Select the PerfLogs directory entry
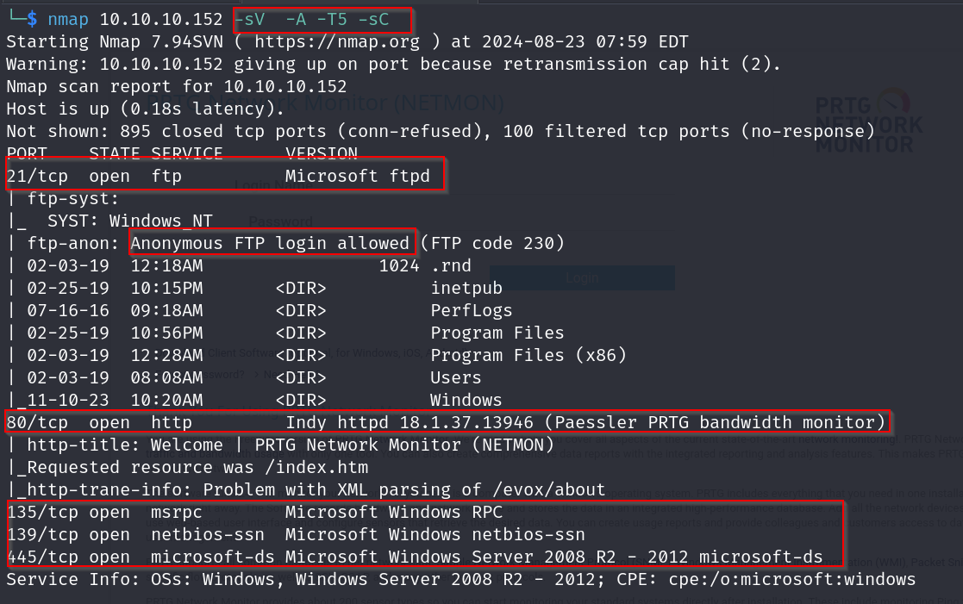 472,310
